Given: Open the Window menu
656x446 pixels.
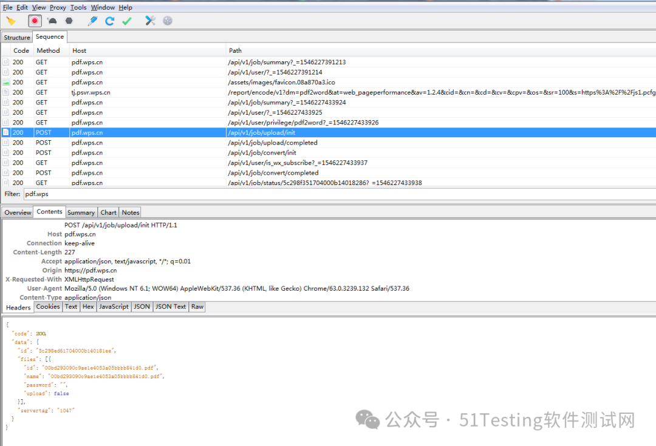Looking at the screenshot, I should point(103,7).
